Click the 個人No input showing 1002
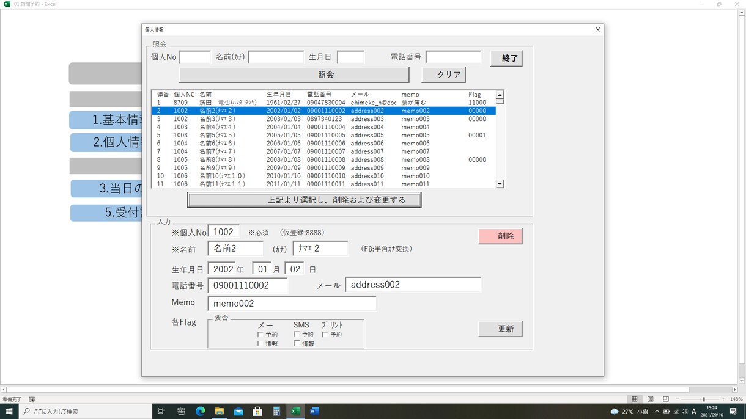 coord(224,232)
